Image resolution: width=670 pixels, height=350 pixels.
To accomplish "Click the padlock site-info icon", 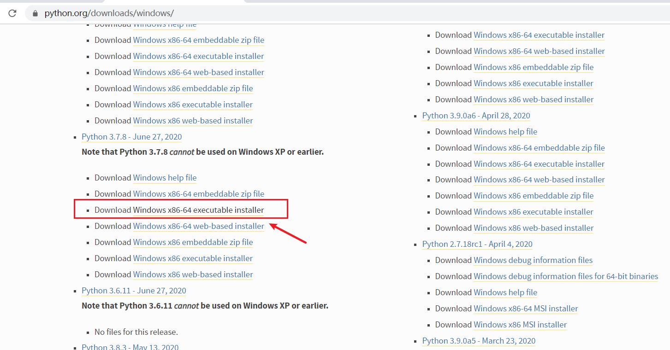I will (x=35, y=13).
